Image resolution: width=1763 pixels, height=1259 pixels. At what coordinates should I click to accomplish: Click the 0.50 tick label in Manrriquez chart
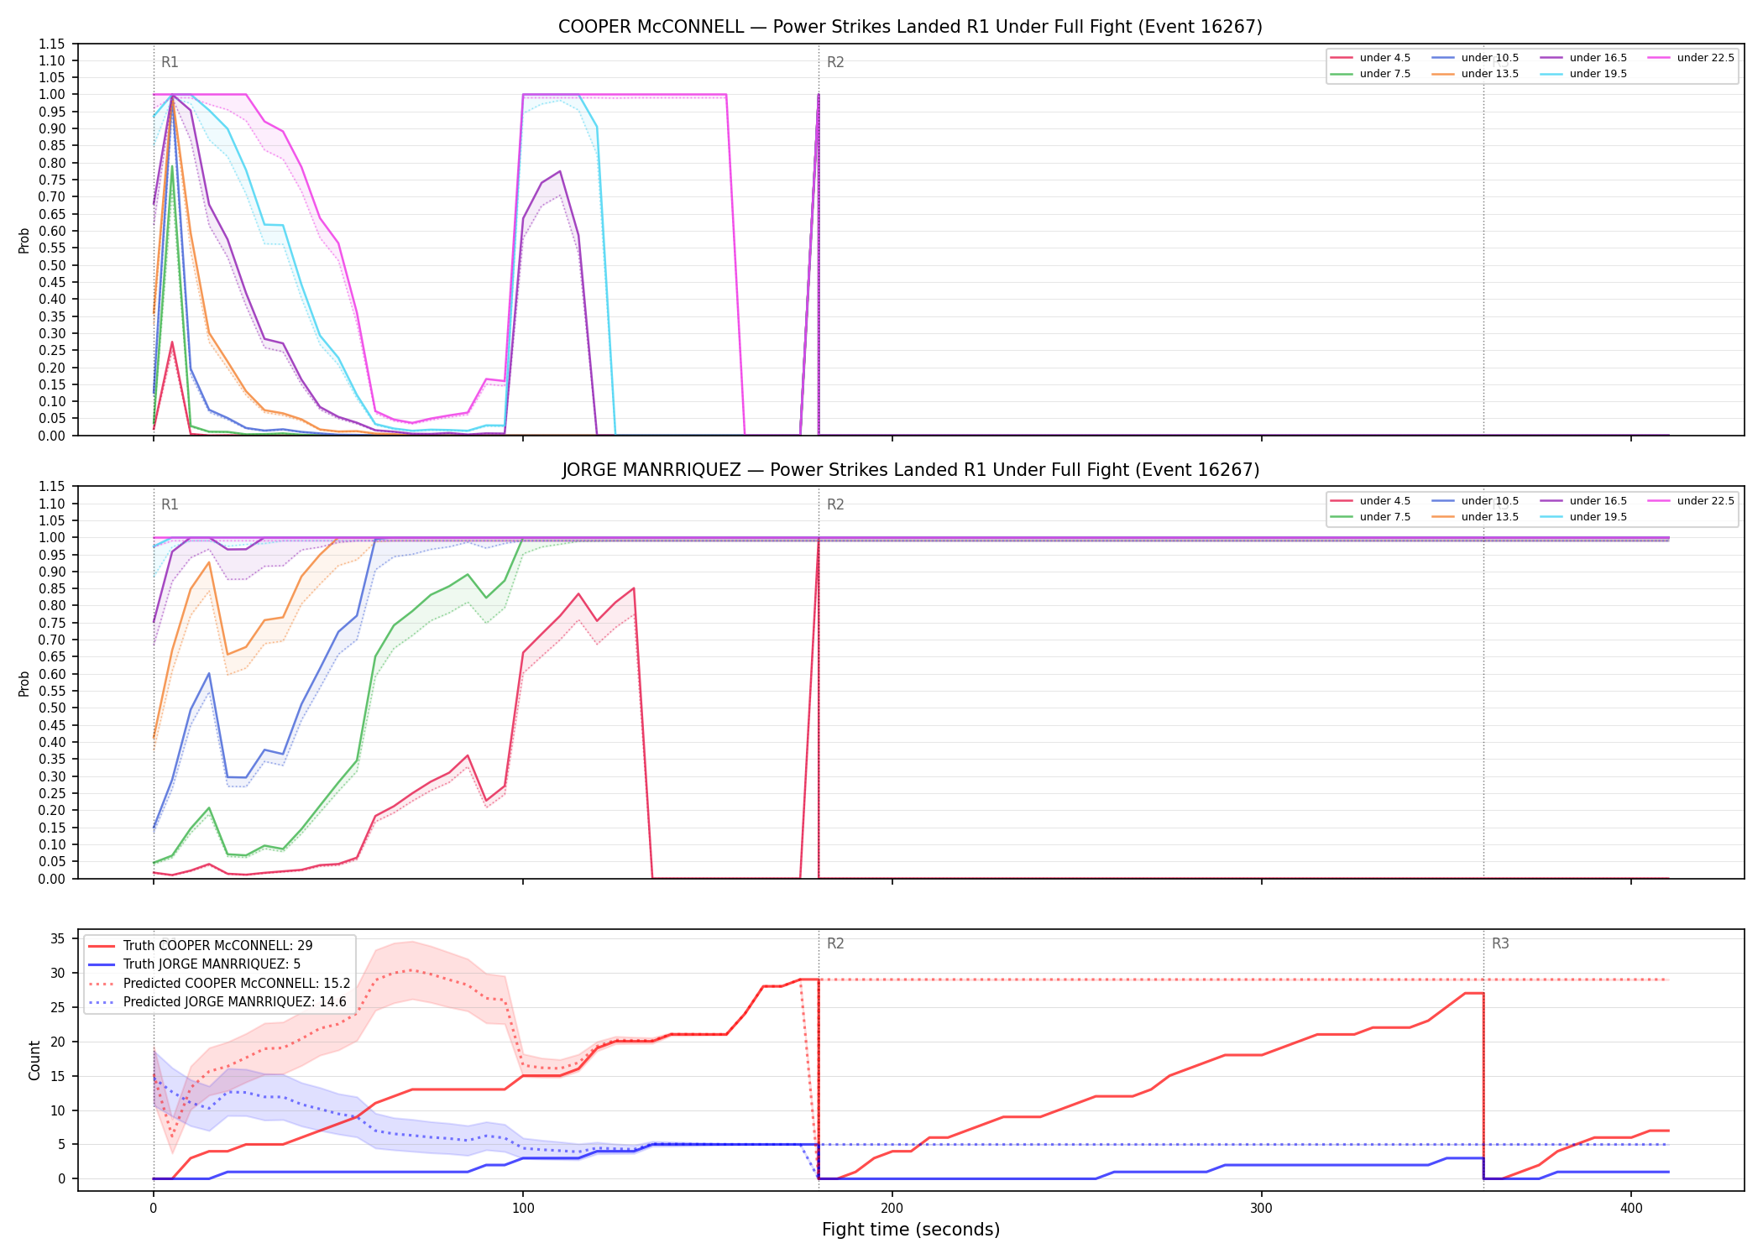pos(51,708)
